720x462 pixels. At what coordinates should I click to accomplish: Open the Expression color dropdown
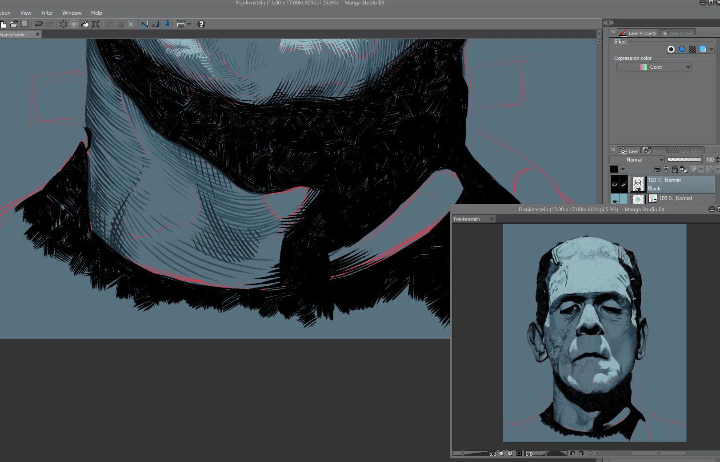point(654,67)
